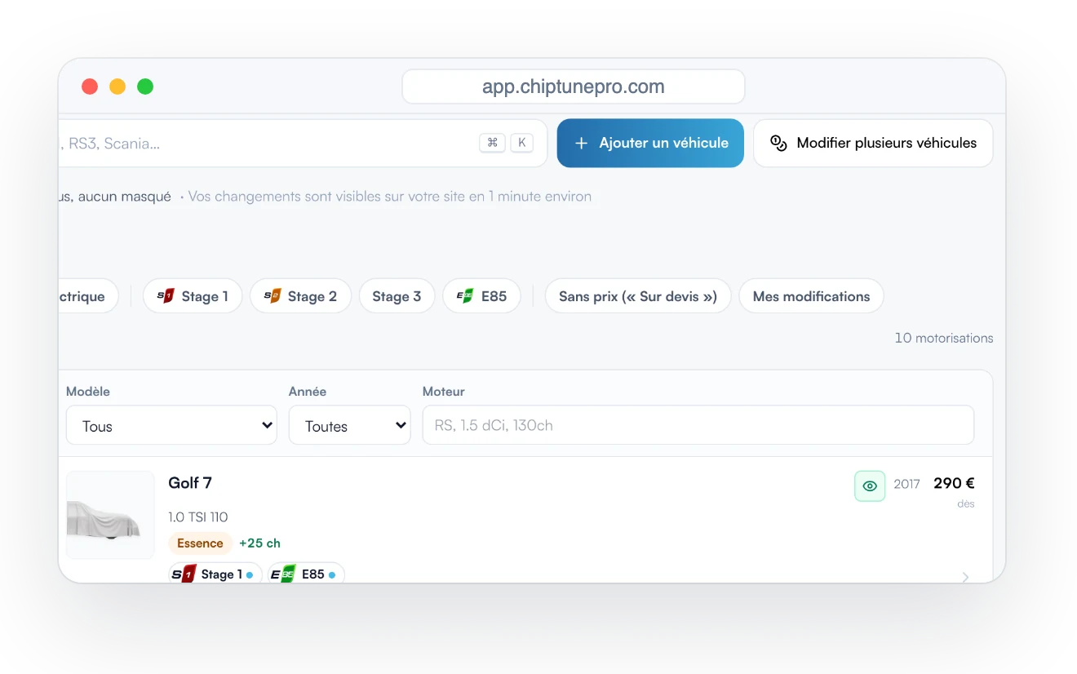Open Modifier plusieurs véhicules
Viewport: 1077px width, 674px height.
point(873,143)
